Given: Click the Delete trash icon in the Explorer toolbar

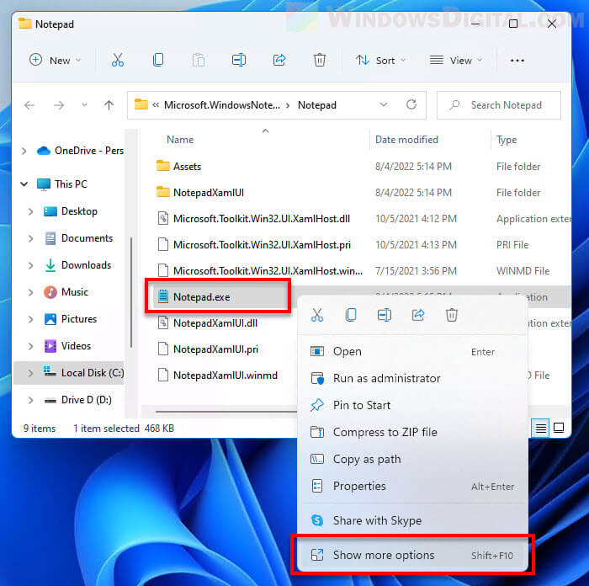Looking at the screenshot, I should tap(319, 60).
